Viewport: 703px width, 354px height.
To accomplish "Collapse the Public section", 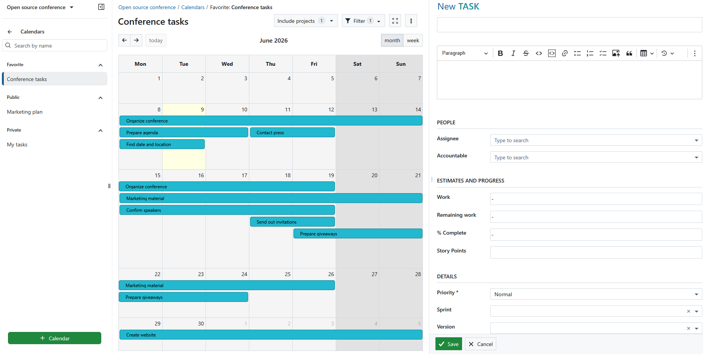I will click(100, 98).
